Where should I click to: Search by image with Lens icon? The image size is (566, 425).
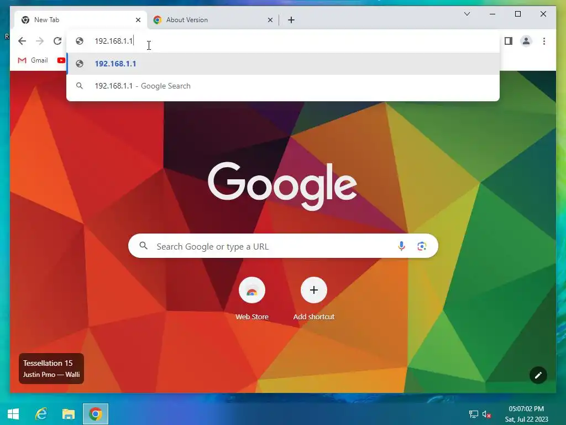(x=422, y=246)
